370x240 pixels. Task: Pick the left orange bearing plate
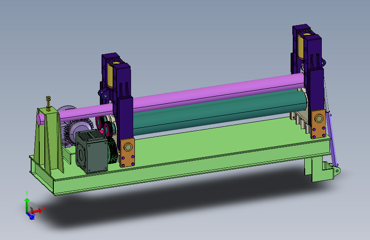128,152
